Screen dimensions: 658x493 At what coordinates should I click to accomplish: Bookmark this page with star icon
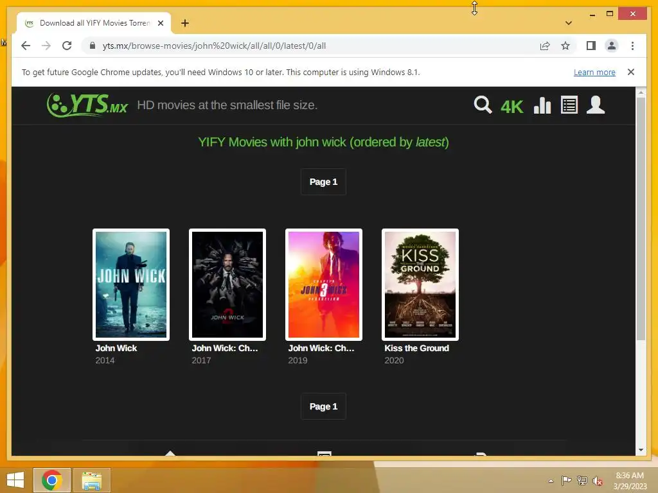(565, 46)
